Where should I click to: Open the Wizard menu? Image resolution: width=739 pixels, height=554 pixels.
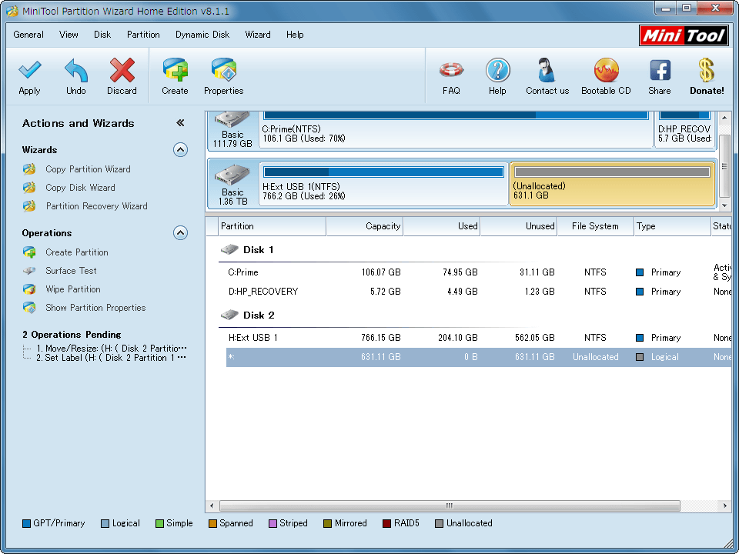click(x=258, y=35)
